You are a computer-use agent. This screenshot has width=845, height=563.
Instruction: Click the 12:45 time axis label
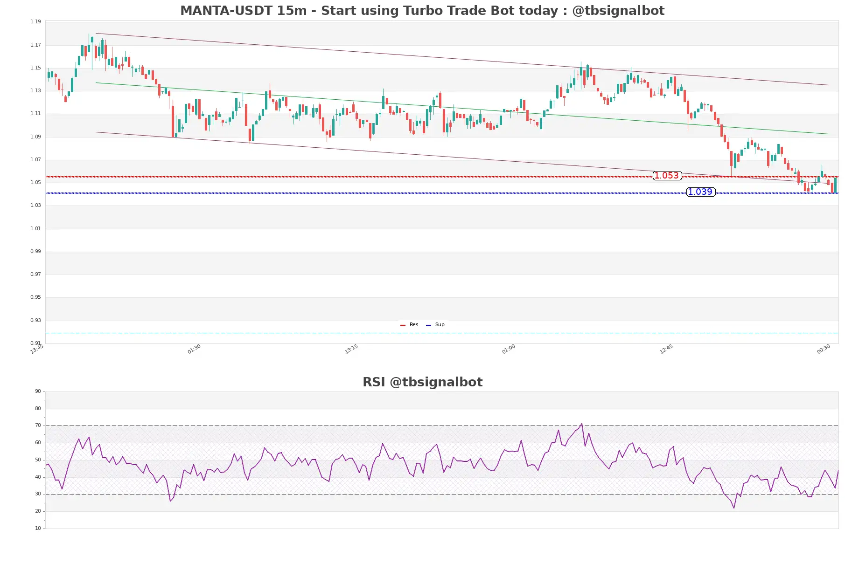(666, 350)
